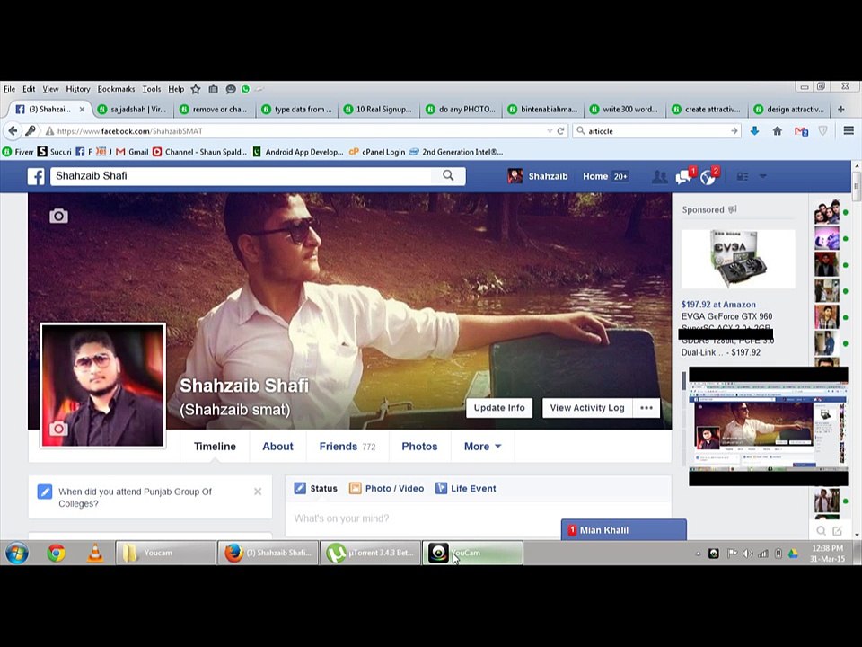Switch to YouCam taskbar application
862x647 pixels.
pos(473,553)
